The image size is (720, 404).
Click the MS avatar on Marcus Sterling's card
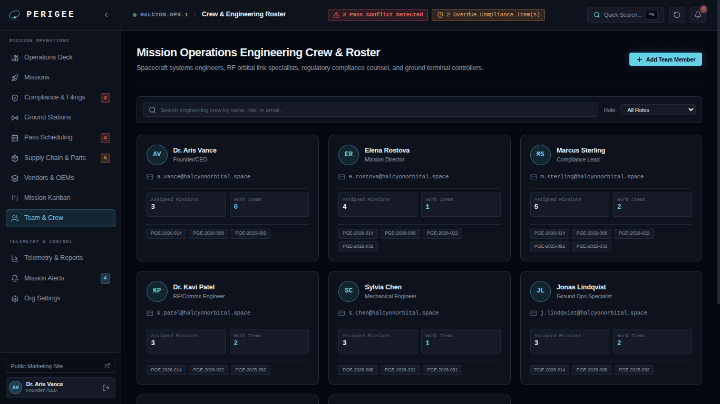[540, 155]
